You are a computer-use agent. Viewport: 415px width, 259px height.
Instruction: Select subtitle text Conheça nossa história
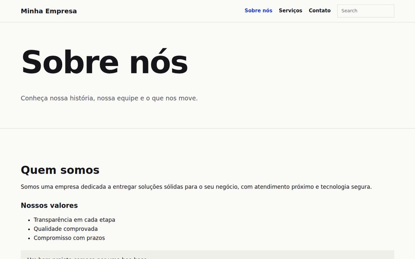(x=109, y=98)
